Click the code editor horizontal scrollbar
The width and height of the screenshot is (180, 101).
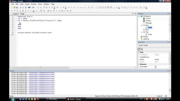pos(40,67)
